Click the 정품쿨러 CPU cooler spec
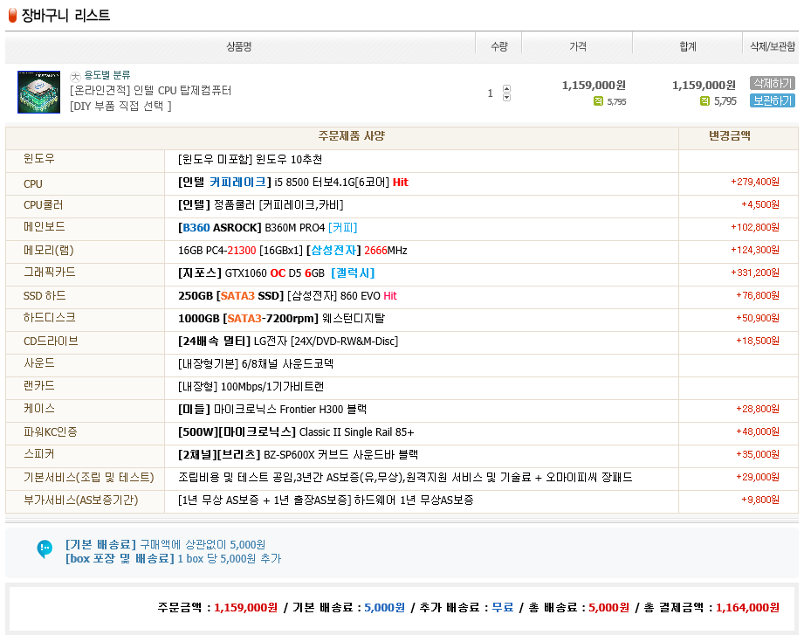Viewport: 804px width, 635px height. pos(260,204)
